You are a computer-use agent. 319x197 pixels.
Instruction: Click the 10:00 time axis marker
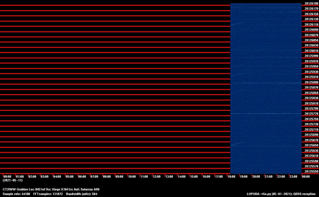point(132,177)
